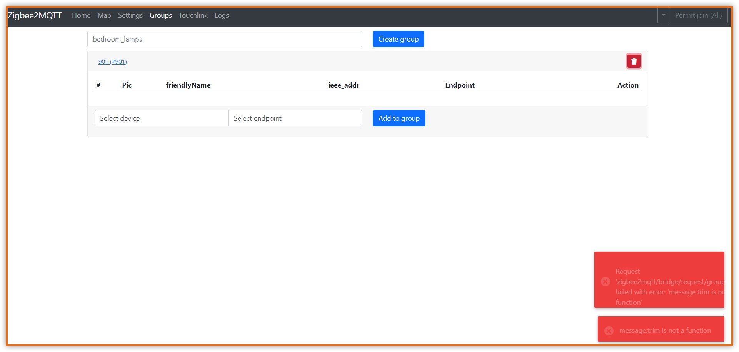The width and height of the screenshot is (739, 352).
Task: Click the Zigbee2MQTT logo
Action: point(35,15)
